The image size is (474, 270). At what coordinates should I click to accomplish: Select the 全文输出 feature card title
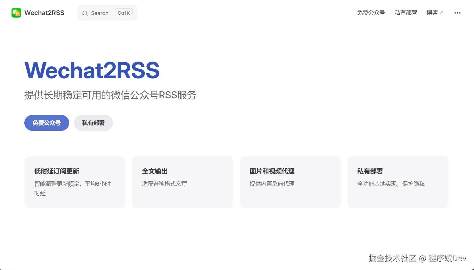point(155,171)
